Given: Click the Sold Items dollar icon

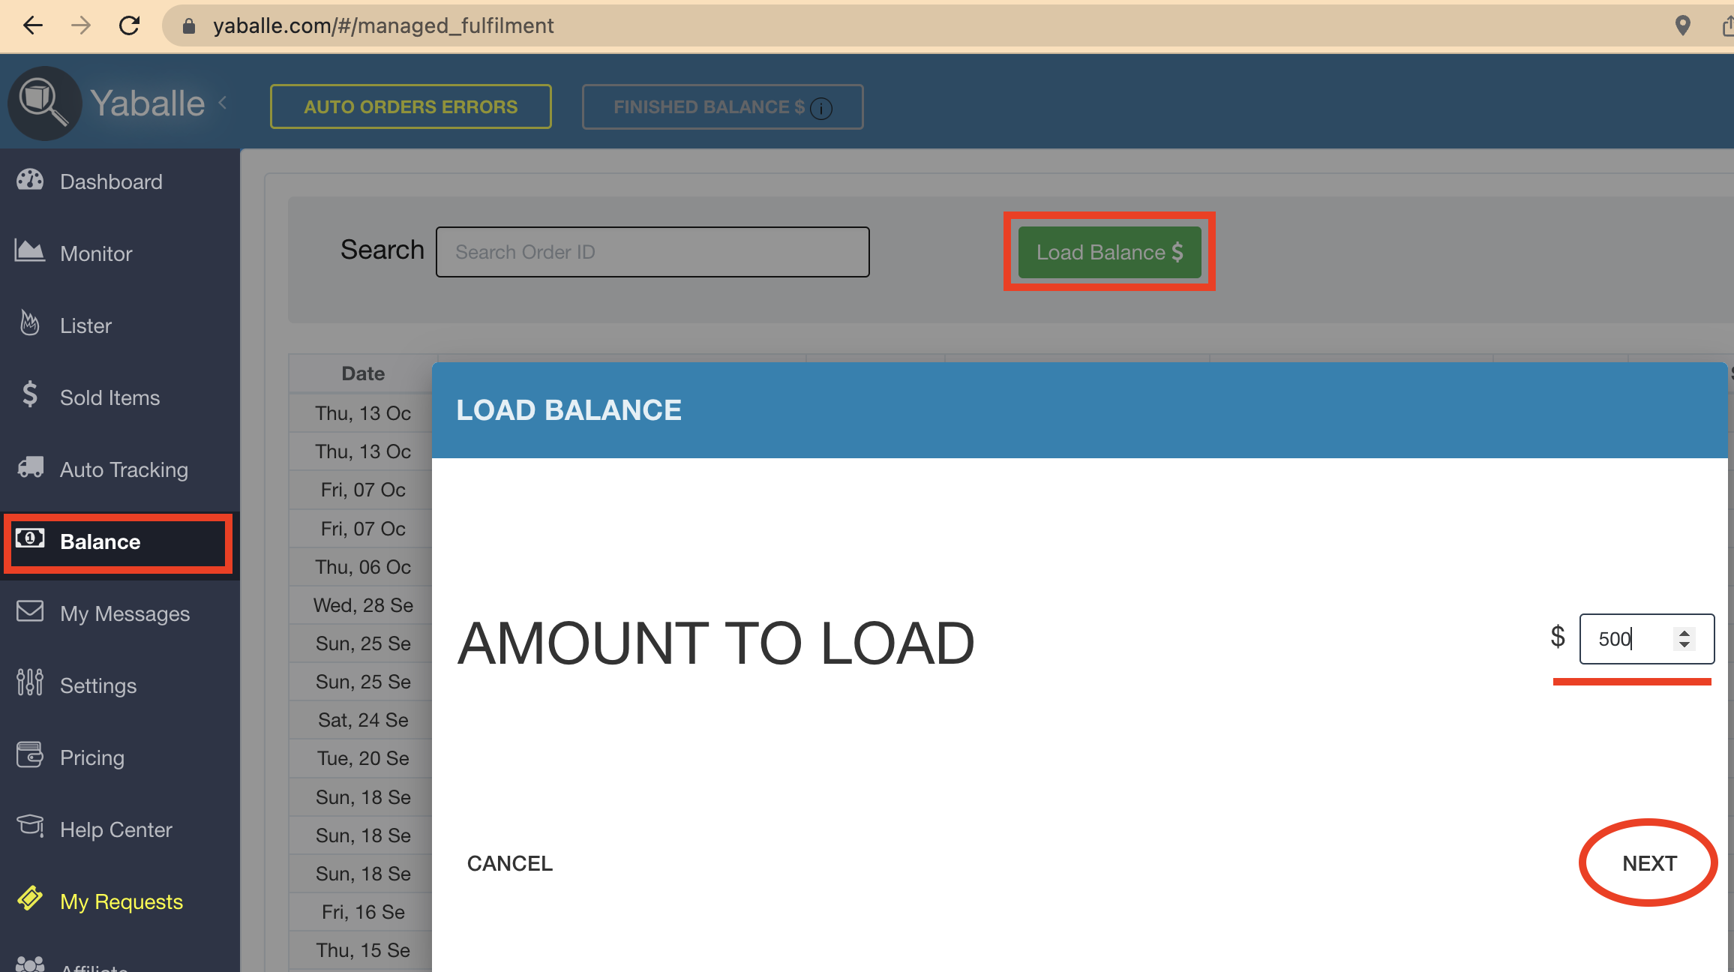Looking at the screenshot, I should point(30,394).
